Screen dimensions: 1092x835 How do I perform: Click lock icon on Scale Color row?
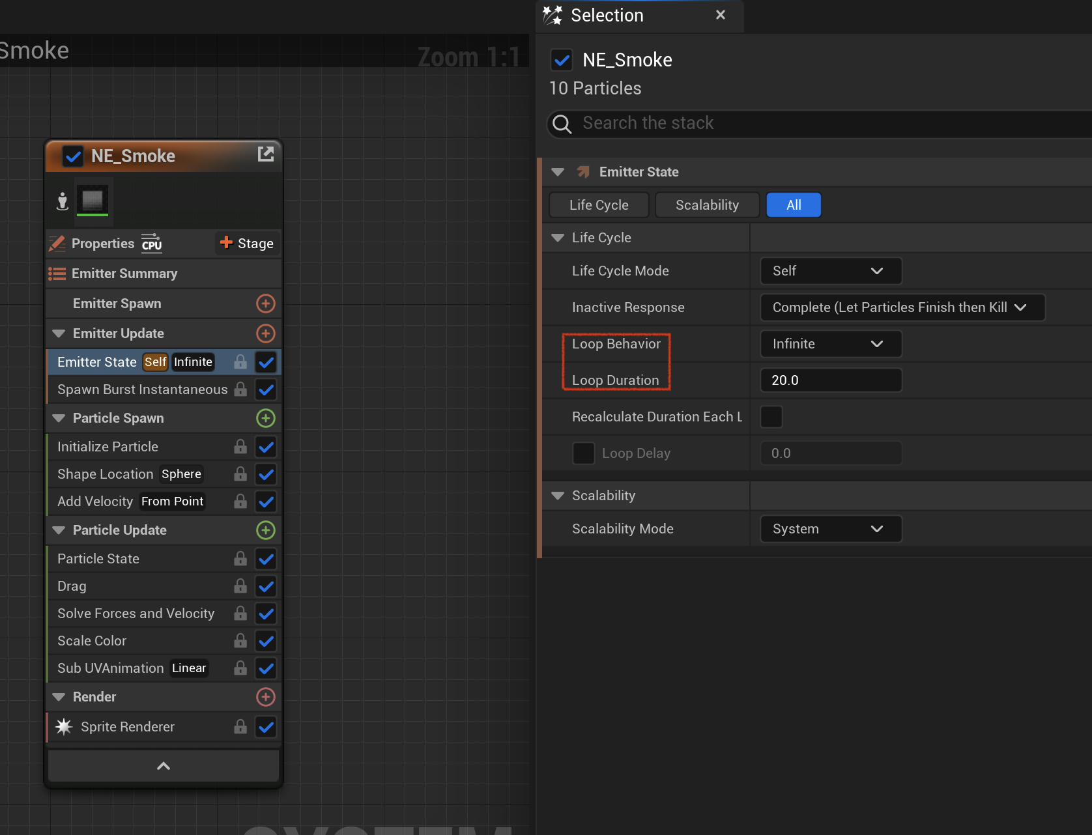click(240, 640)
